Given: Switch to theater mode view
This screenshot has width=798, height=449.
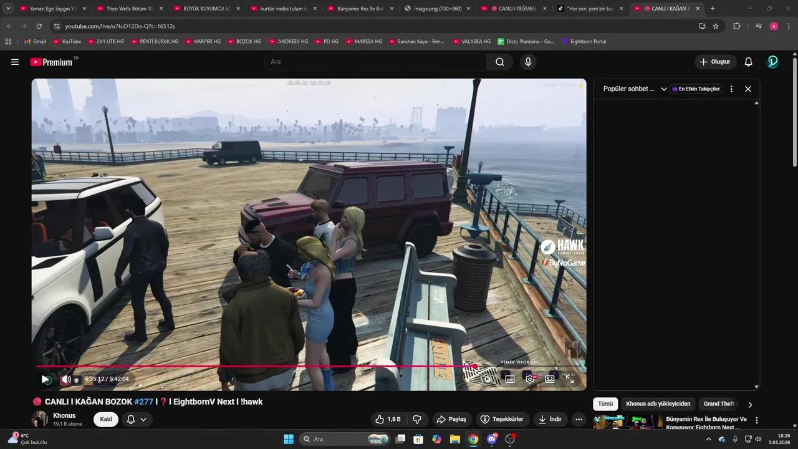Looking at the screenshot, I should 550,379.
